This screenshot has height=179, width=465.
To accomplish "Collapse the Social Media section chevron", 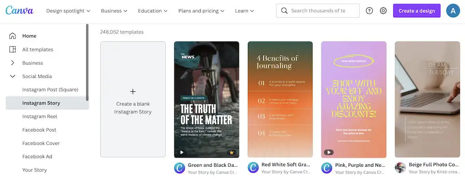I will [x=12, y=76].
